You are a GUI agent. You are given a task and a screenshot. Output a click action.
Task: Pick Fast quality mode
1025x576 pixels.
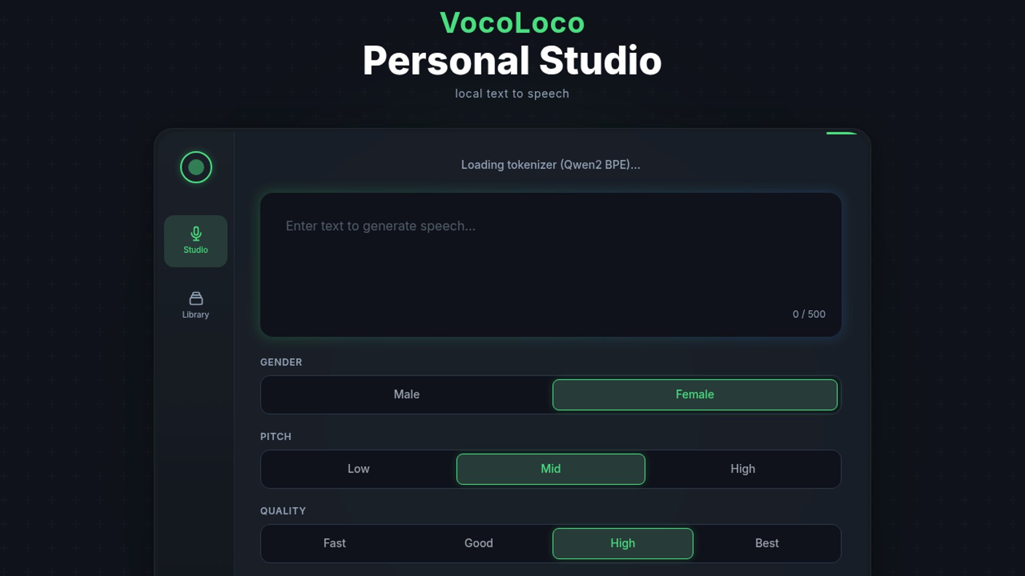coord(334,543)
